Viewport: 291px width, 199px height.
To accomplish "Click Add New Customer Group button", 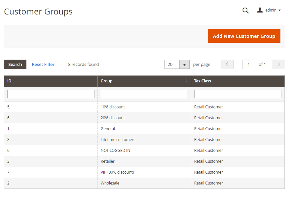I will click(x=244, y=36).
